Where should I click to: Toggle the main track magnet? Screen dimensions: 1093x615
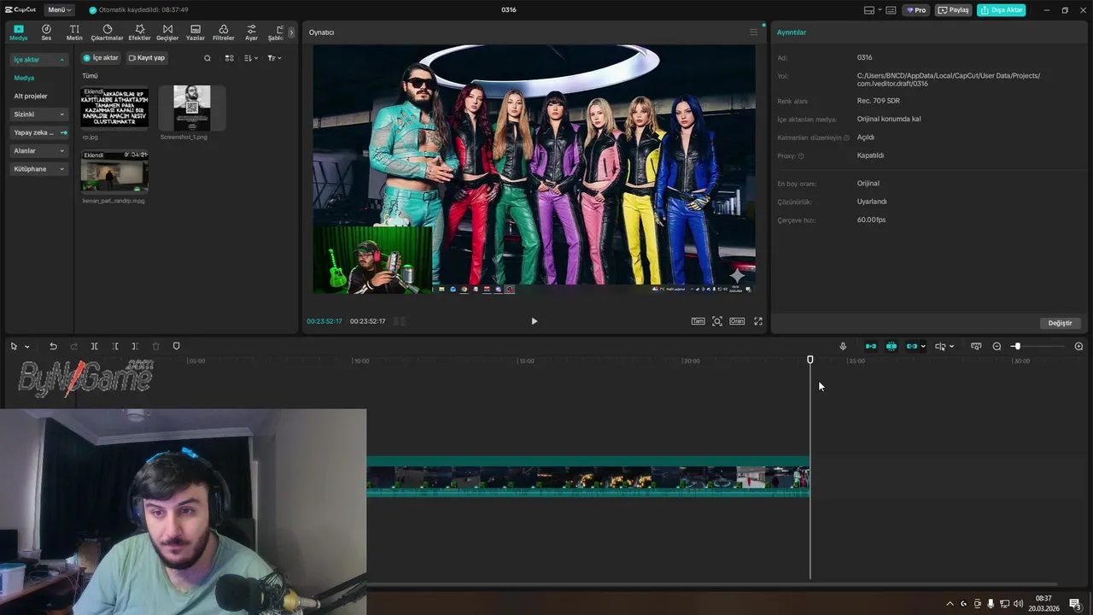point(870,346)
